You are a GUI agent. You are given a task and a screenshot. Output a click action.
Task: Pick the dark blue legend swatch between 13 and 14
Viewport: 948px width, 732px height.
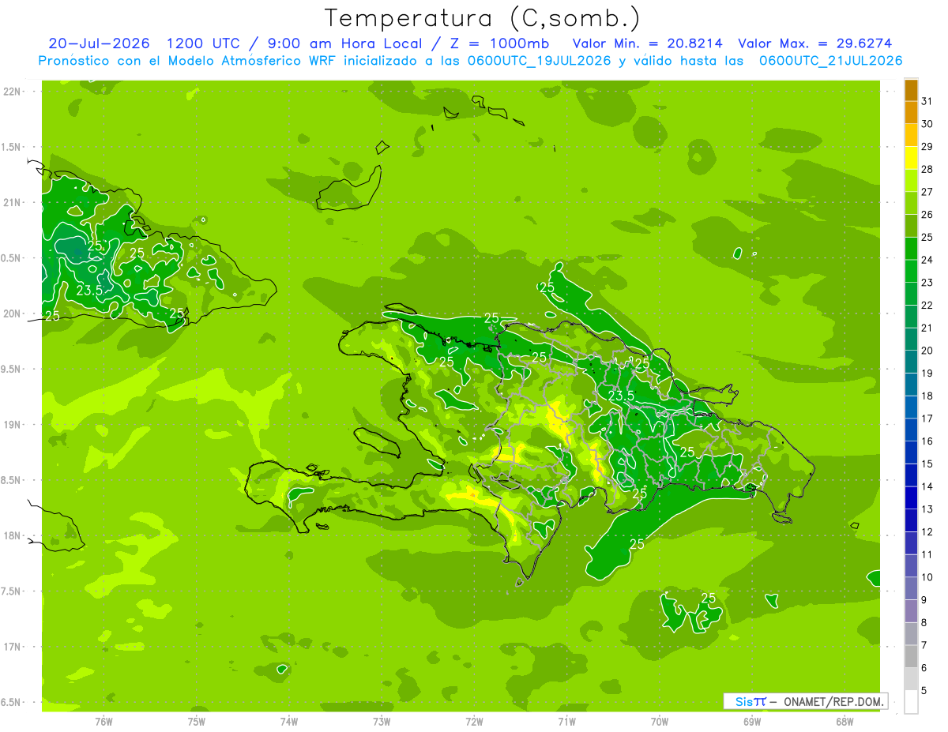tap(911, 497)
